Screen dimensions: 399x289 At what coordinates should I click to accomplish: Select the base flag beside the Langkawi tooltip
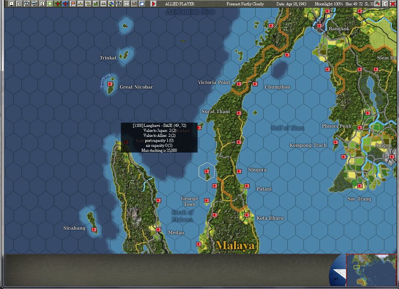[199, 128]
